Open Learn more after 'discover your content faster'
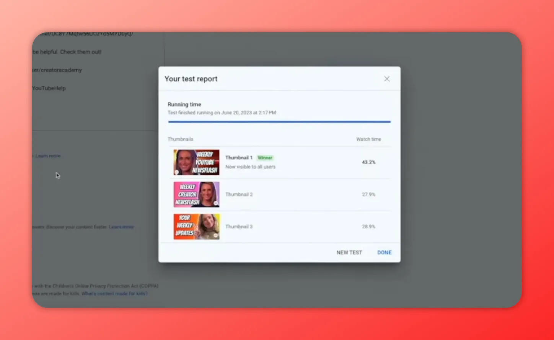The image size is (554, 340). pos(121,227)
